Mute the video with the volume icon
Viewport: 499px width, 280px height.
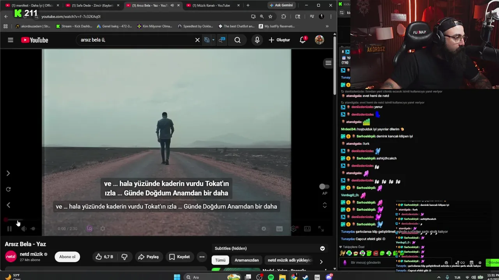23,229
